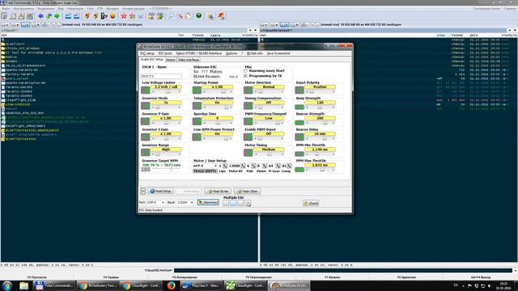This screenshot has height=291, width=518.
Task: Open the Options menu in BLHeliSuite
Action: click(231, 53)
